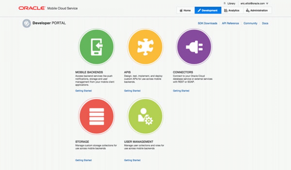The height and width of the screenshot is (170, 291).
Task: Click the Developer PORTAL title text
Action: point(49,23)
